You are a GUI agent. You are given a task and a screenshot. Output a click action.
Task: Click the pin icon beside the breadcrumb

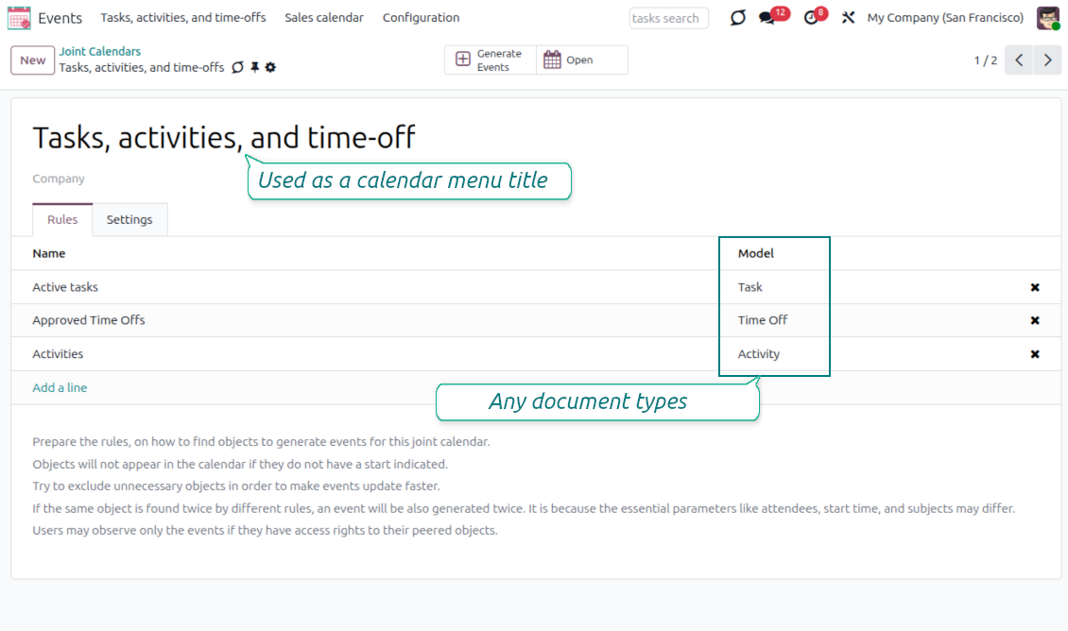pyautogui.click(x=254, y=68)
